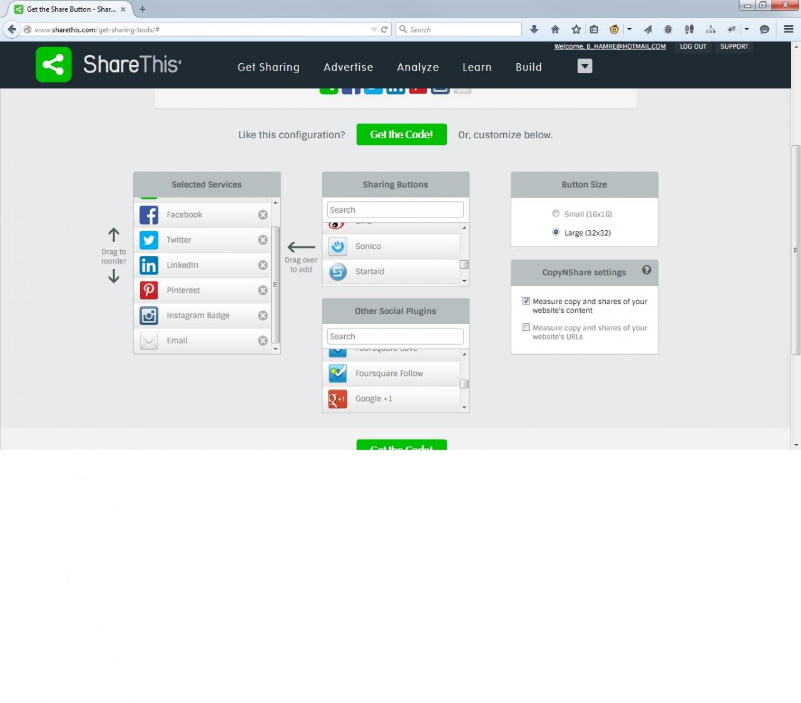Viewport: 801px width, 703px height.
Task: Focus the browser Search box
Action: coord(459,29)
